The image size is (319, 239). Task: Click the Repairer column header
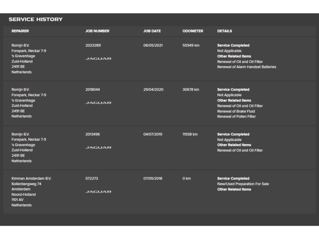[20, 31]
